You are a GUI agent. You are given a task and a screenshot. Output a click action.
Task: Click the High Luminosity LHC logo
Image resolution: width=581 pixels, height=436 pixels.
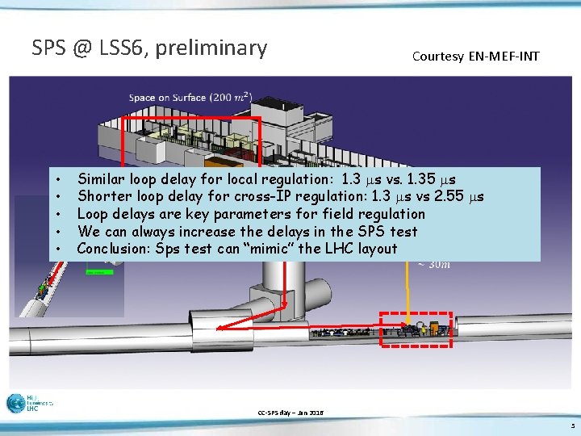(30, 404)
